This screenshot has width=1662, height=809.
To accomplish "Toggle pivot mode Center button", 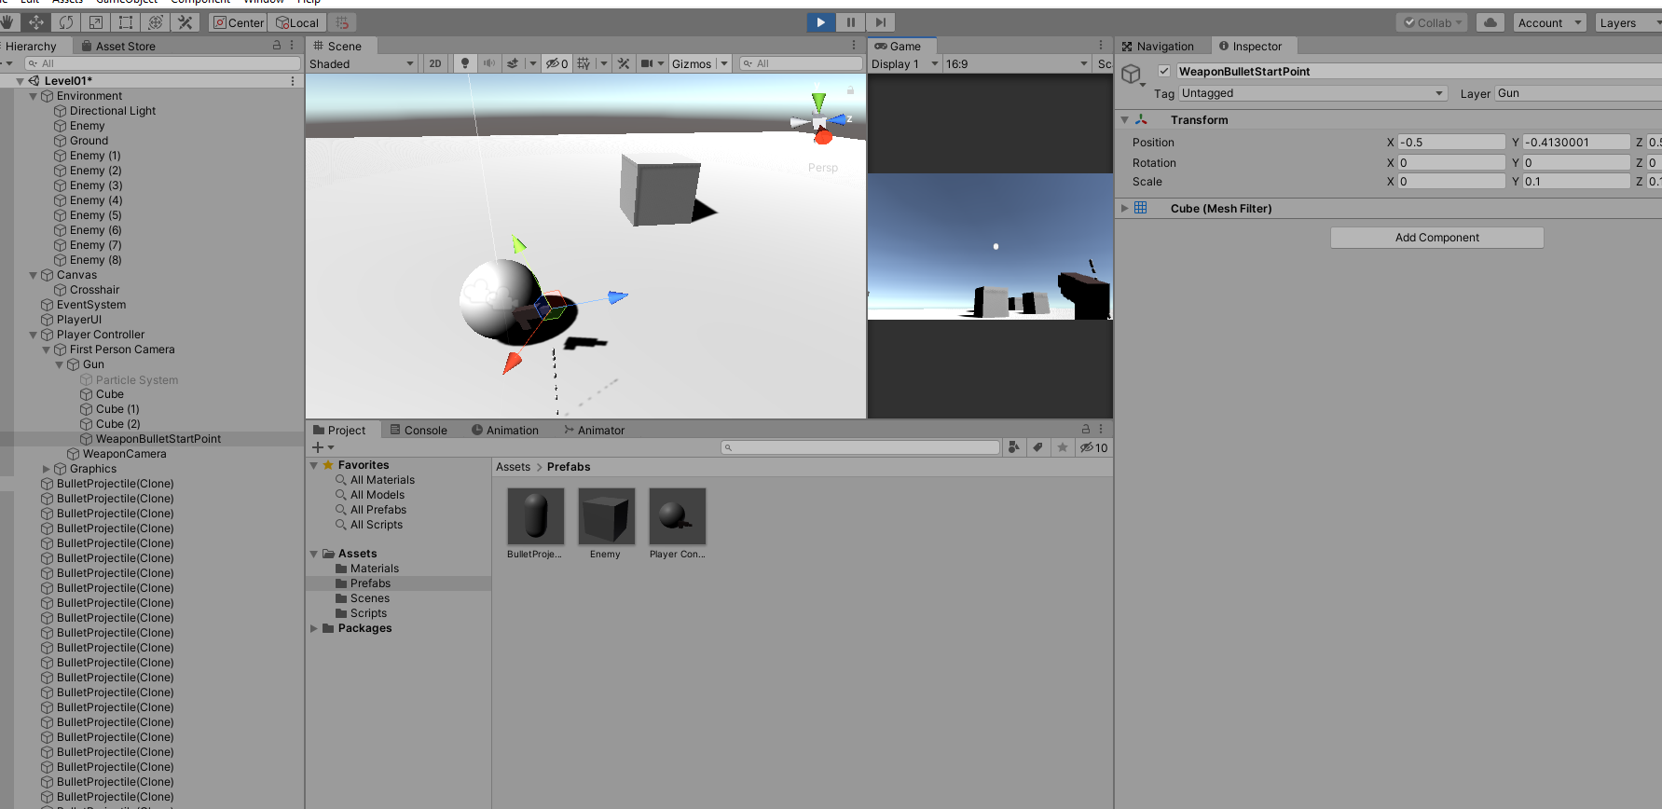I will point(239,22).
